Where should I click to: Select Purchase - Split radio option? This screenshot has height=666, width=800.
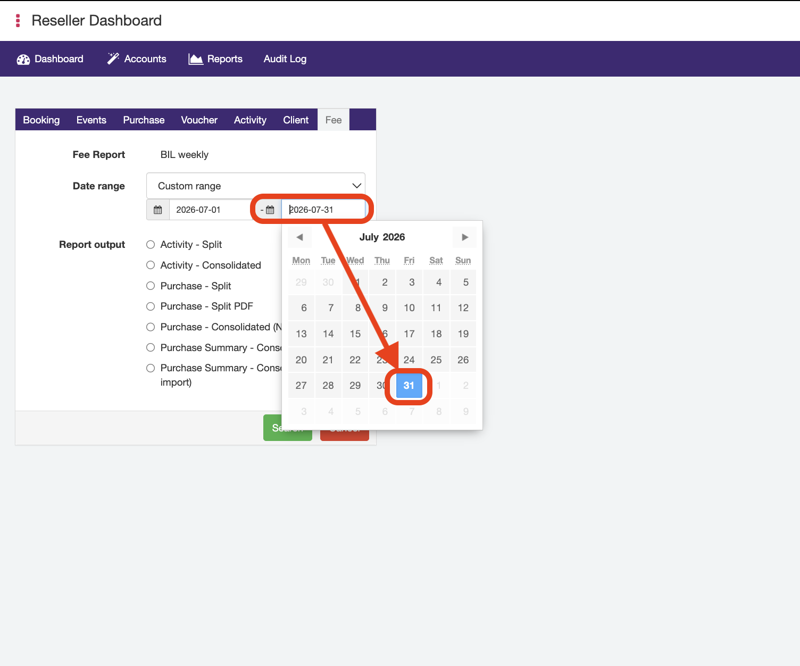(x=151, y=286)
